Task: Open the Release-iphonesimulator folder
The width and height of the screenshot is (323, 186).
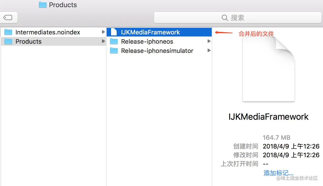Action: pos(159,51)
